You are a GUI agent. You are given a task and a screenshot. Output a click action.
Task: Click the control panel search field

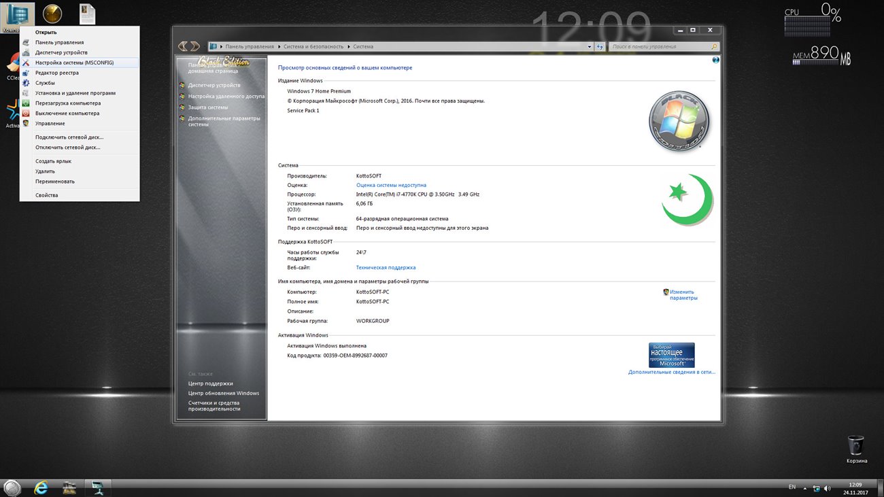pyautogui.click(x=660, y=47)
